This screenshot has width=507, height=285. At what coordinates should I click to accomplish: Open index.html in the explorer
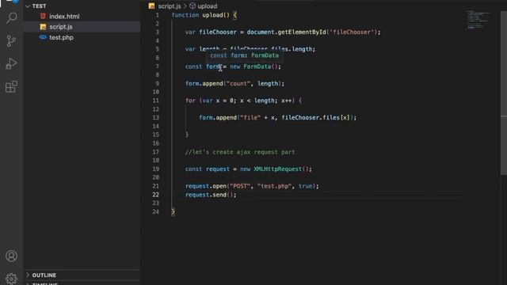[82, 16]
